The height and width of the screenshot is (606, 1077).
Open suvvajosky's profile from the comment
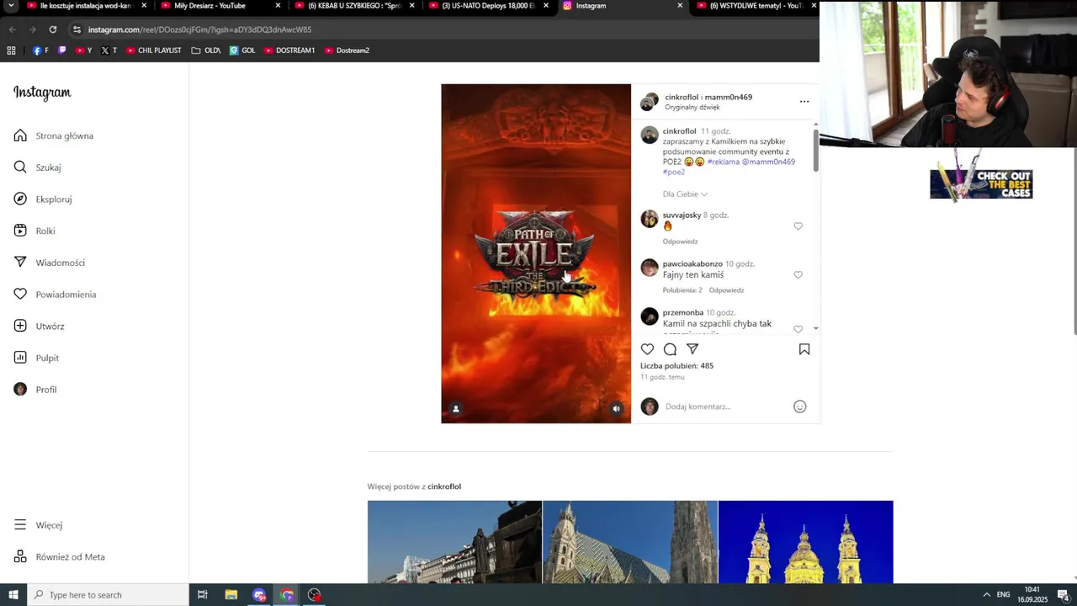(682, 215)
